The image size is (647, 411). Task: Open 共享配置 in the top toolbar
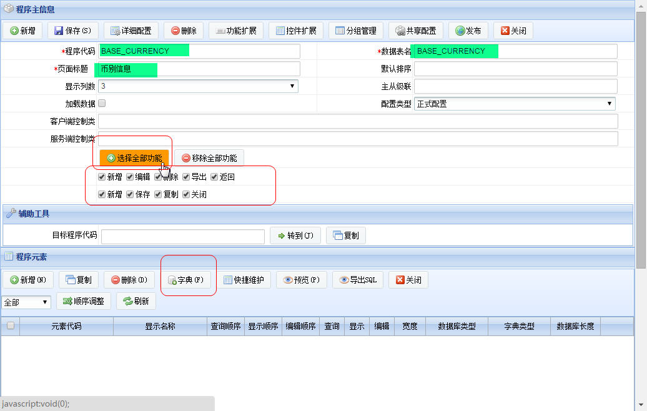415,31
